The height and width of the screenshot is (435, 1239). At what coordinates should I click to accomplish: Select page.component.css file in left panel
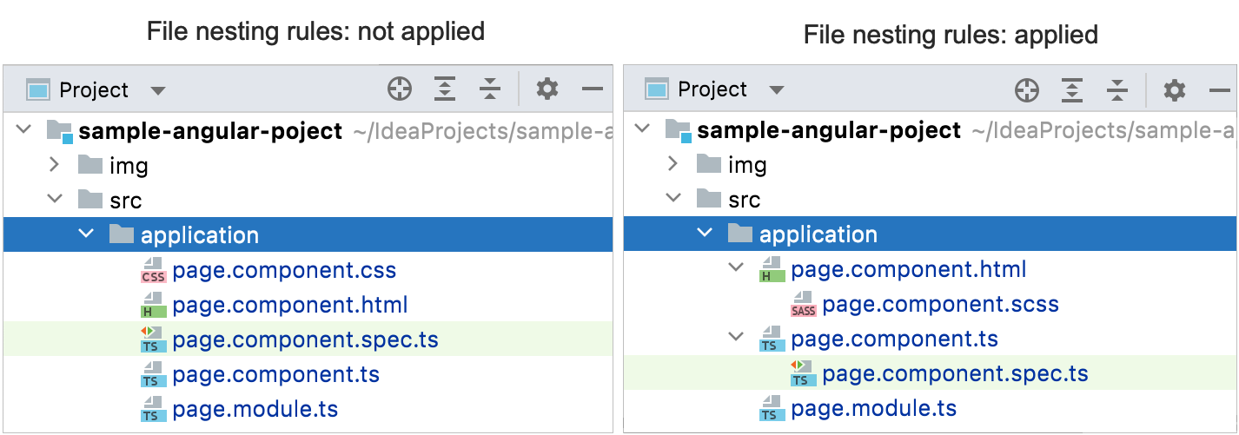283,270
